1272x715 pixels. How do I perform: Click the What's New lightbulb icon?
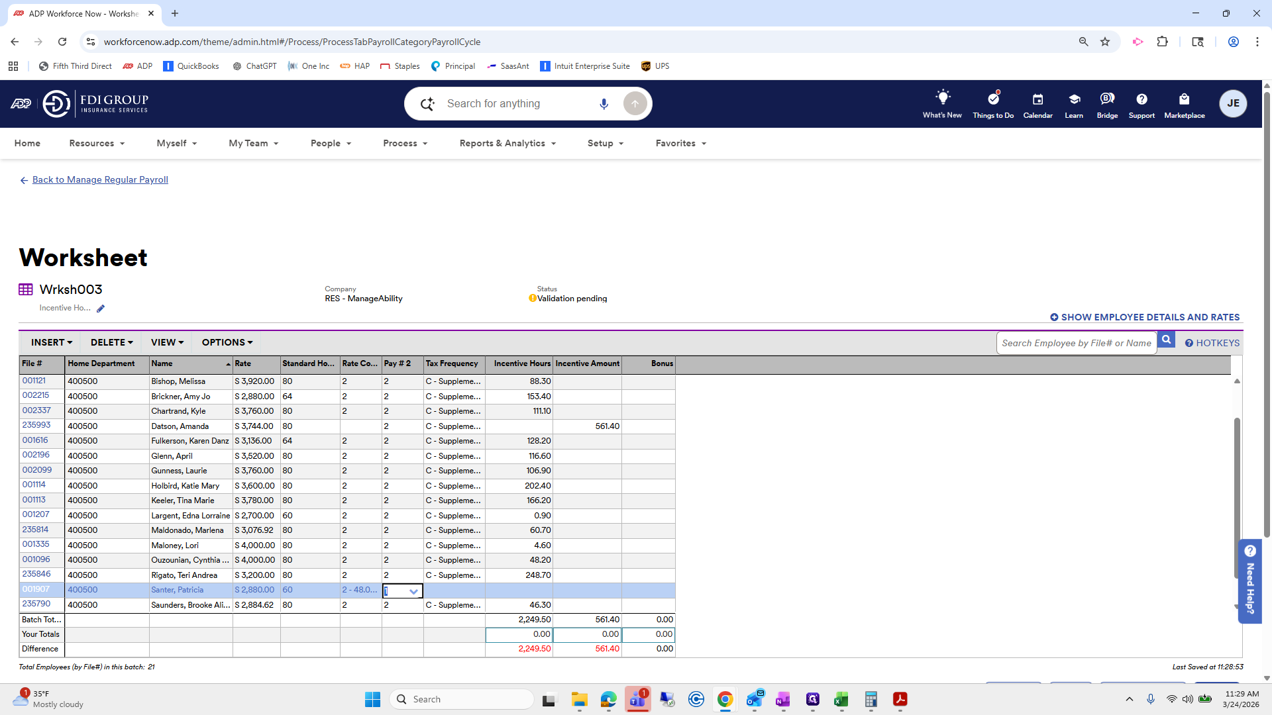[942, 98]
